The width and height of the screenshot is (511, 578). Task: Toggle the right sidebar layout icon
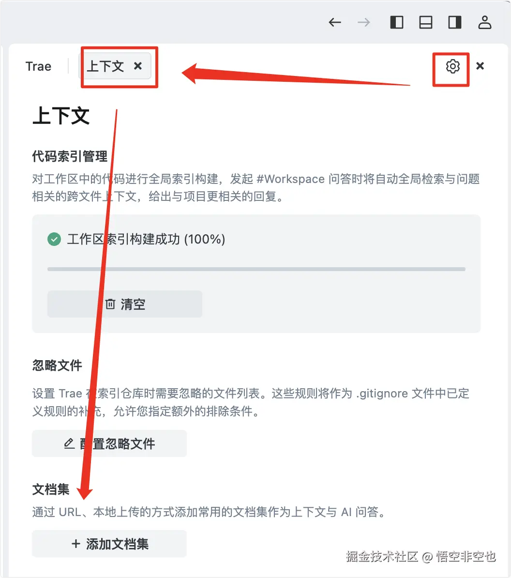click(455, 22)
